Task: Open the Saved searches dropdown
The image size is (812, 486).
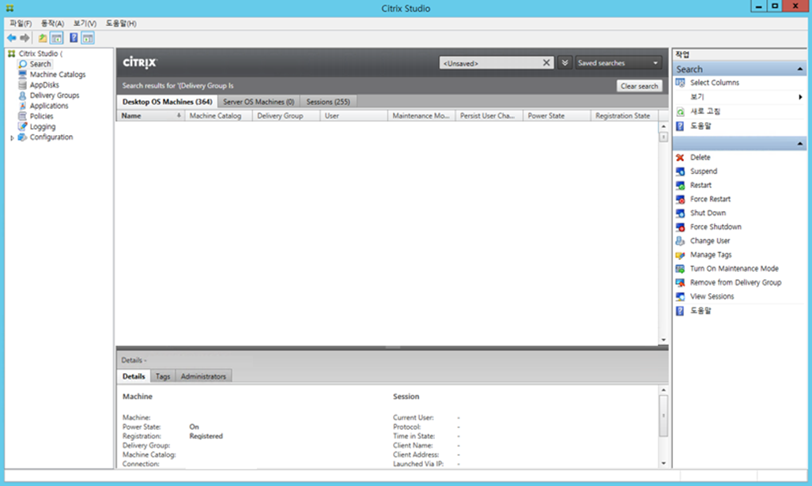Action: (x=618, y=62)
